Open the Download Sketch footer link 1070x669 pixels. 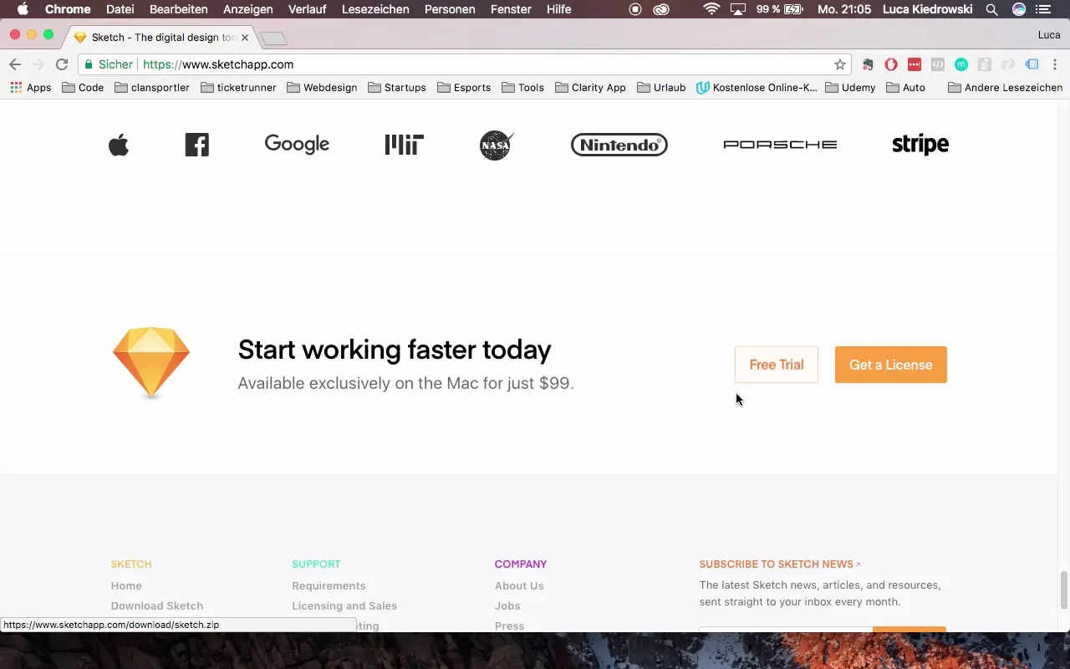[x=157, y=605]
